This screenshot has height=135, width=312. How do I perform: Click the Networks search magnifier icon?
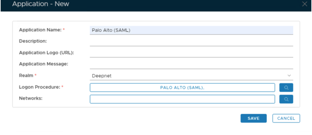[286, 99]
